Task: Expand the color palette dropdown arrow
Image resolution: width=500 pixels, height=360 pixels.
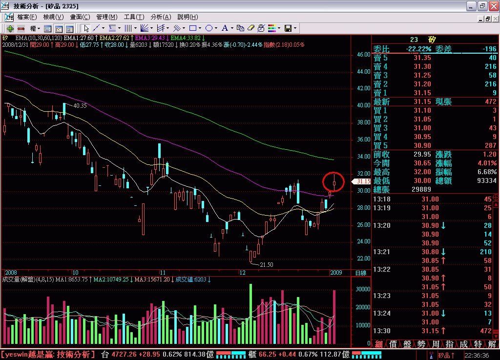Action: pos(279,29)
